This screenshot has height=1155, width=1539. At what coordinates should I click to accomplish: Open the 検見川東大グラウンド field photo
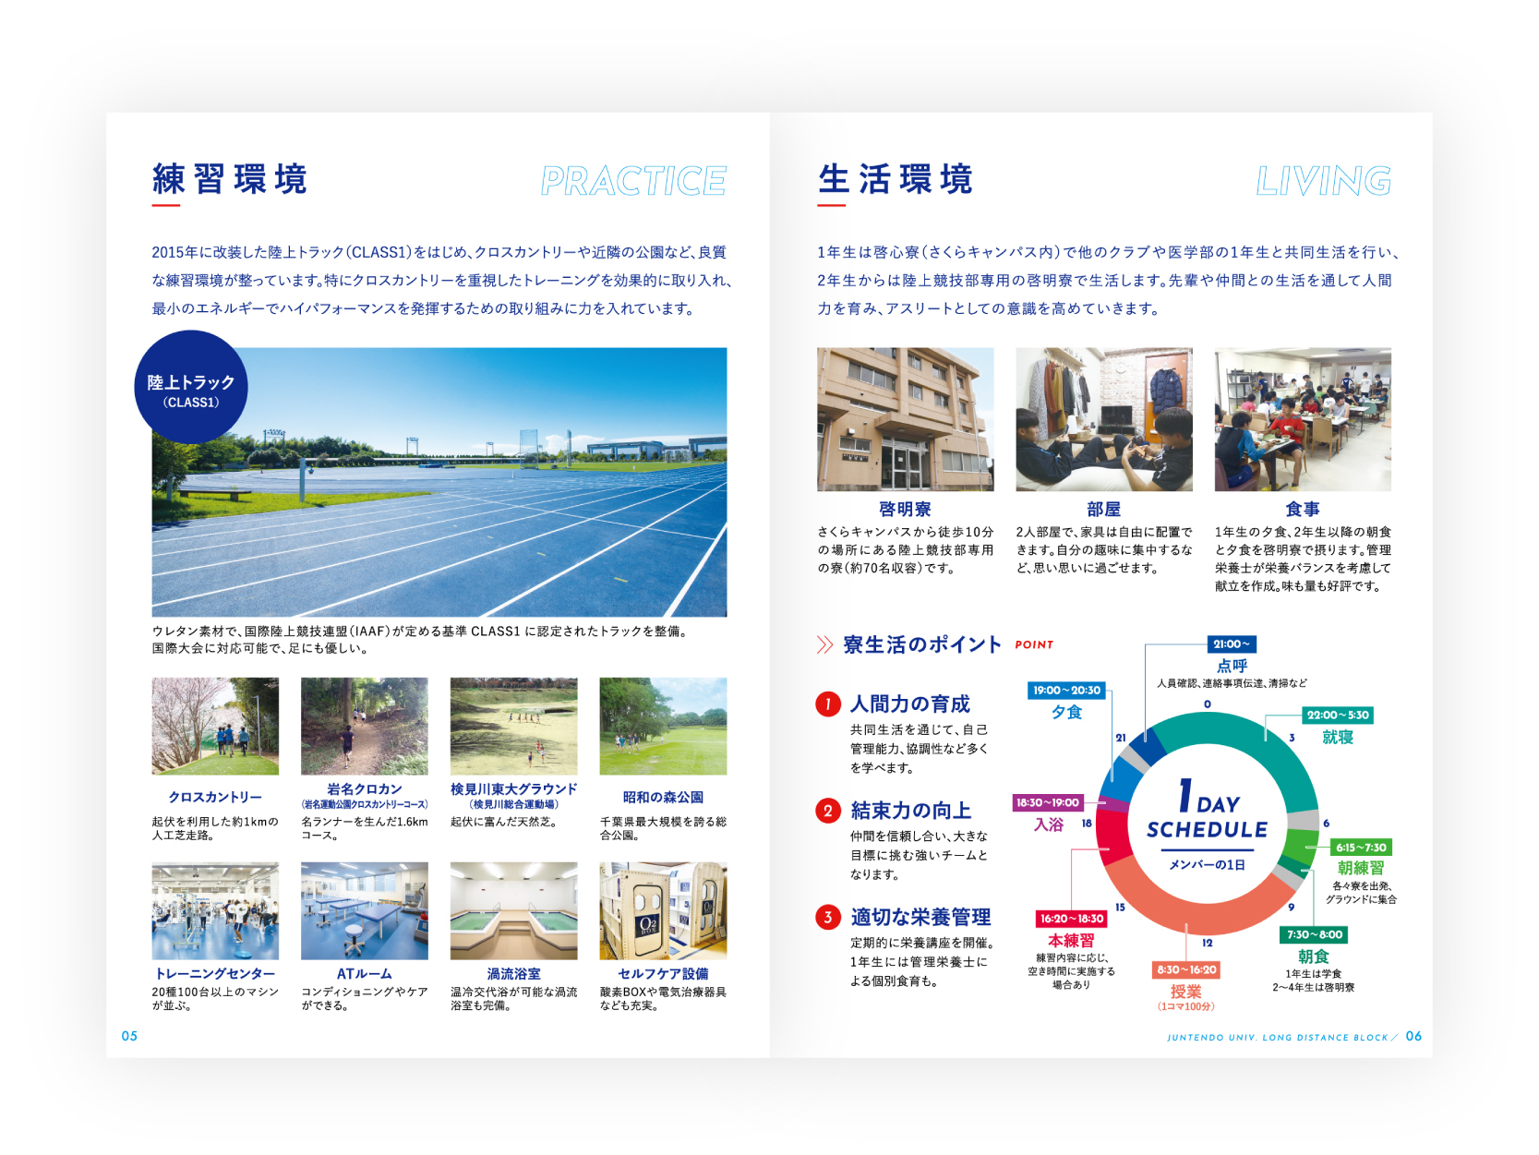pos(514,727)
